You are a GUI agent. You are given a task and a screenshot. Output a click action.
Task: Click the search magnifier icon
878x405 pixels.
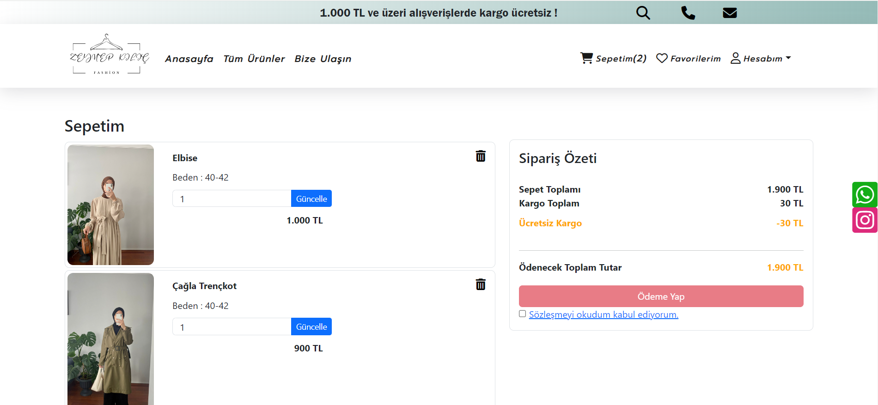pos(643,13)
